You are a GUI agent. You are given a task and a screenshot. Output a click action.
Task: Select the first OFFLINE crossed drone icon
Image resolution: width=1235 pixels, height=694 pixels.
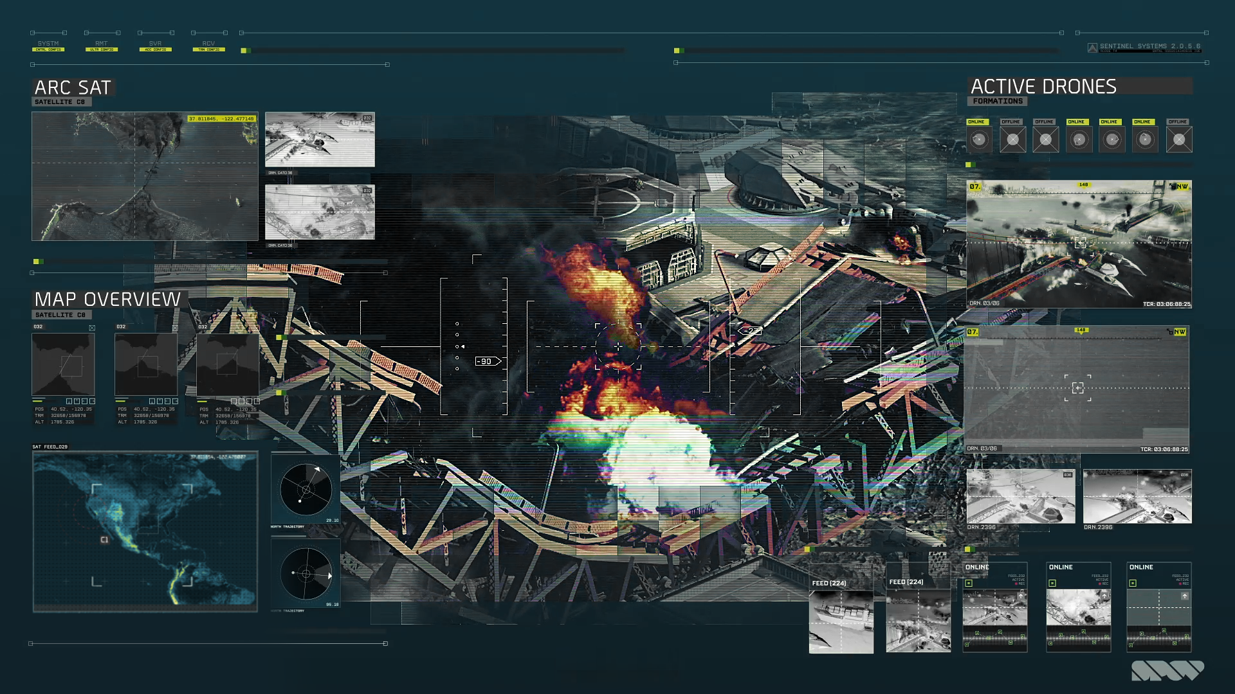click(x=1012, y=139)
